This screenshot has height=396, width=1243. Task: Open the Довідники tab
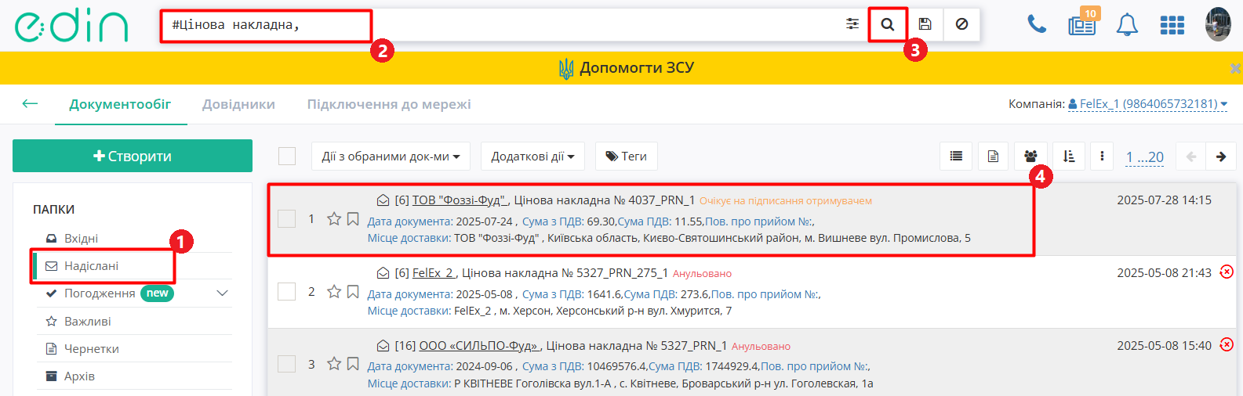click(x=238, y=104)
